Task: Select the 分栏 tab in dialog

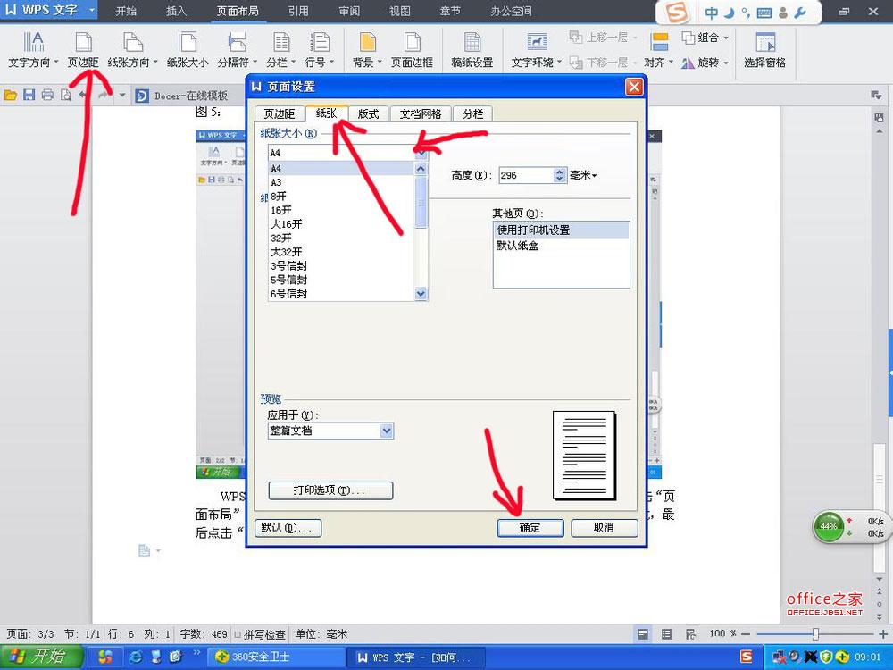Action: coord(472,114)
